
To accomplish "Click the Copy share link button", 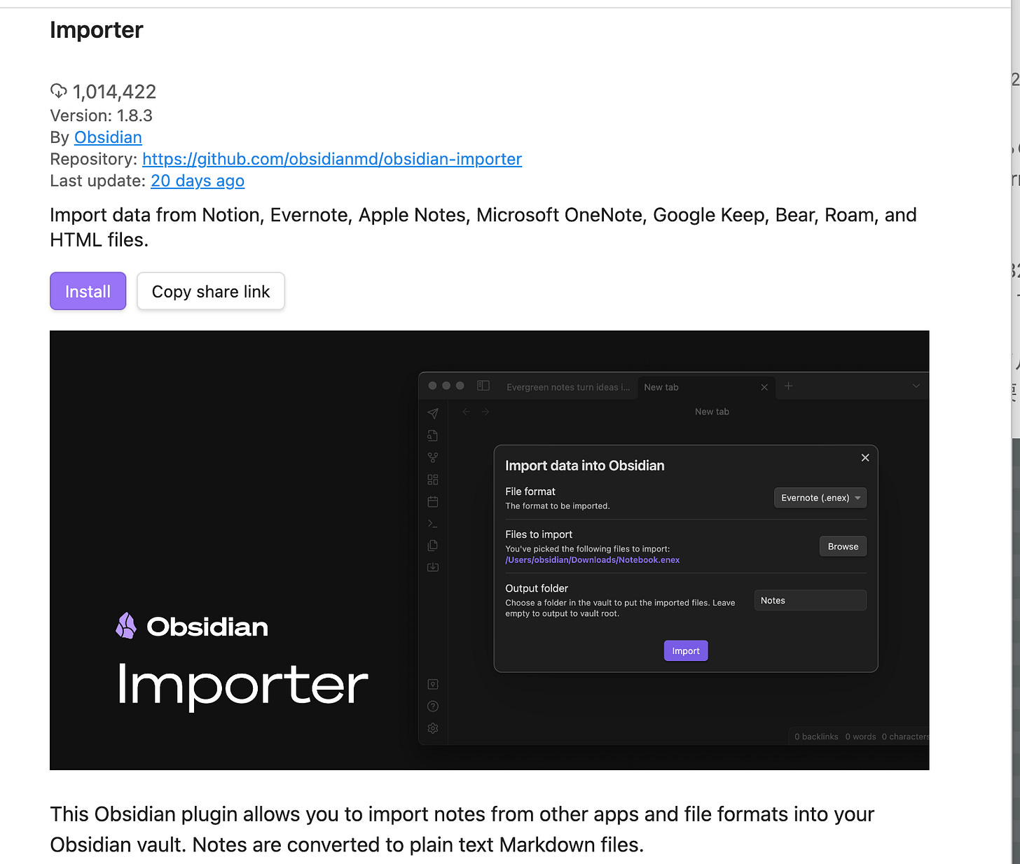I will tap(211, 291).
